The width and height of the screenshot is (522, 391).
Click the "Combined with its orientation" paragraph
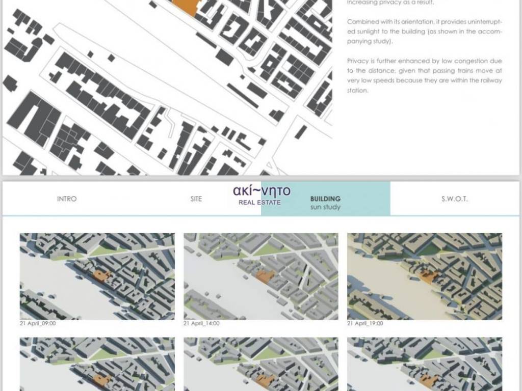[x=424, y=31]
